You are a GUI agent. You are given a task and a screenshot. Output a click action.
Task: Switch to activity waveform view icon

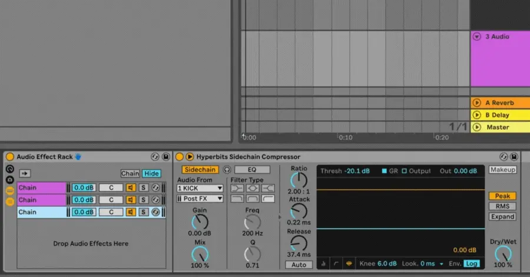349,263
